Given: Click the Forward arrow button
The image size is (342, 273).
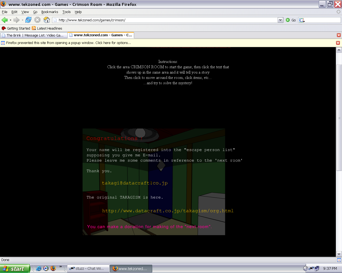Looking at the screenshot, I should [17, 20].
